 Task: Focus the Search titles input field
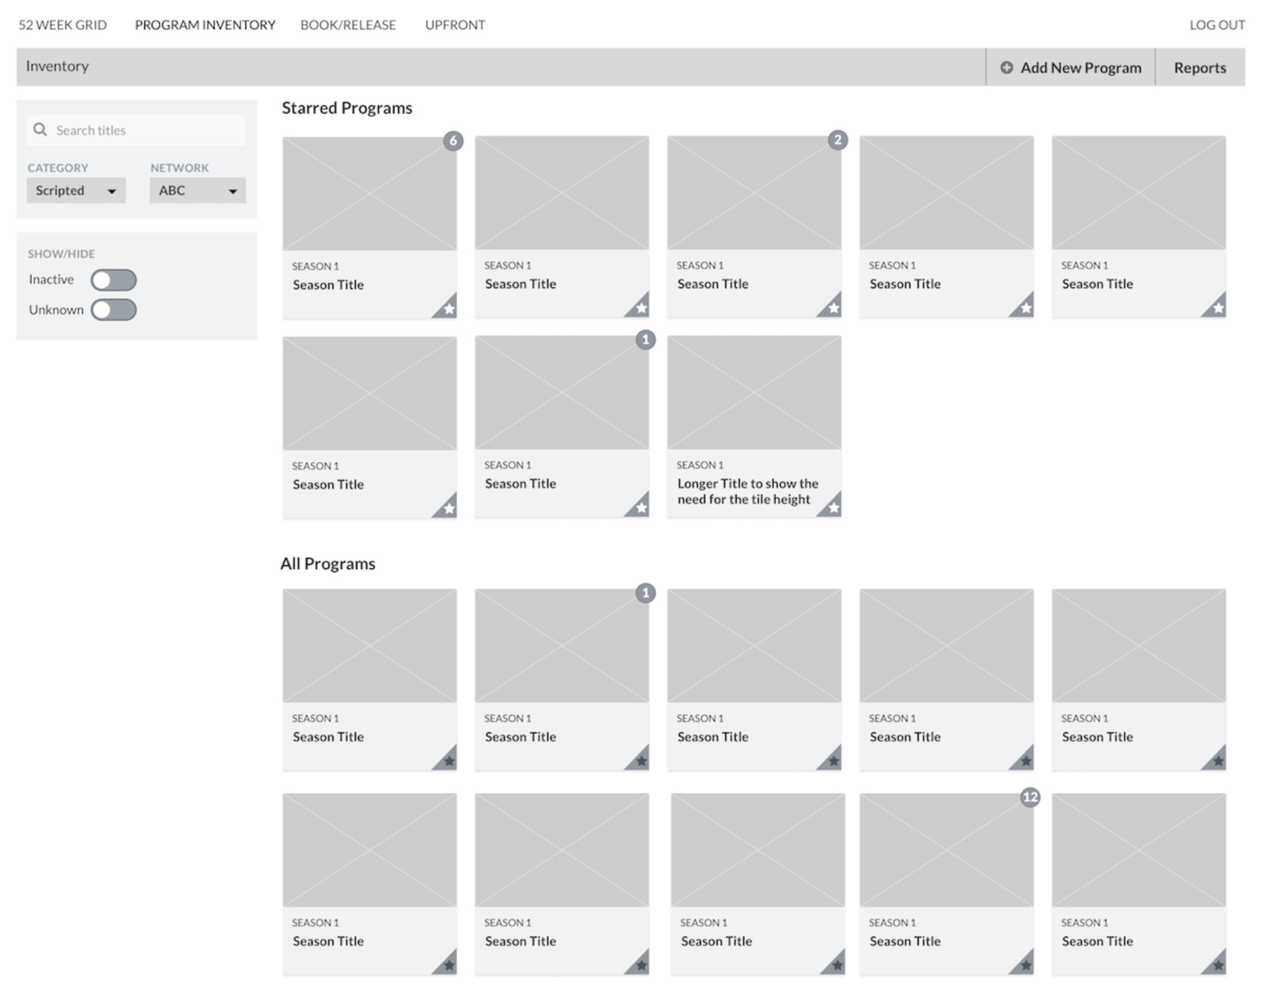pos(136,130)
